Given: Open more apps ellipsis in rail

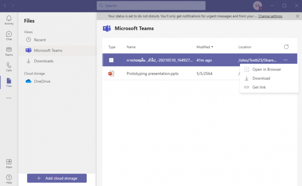Looking at the screenshot, I should pyautogui.click(x=9, y=98).
